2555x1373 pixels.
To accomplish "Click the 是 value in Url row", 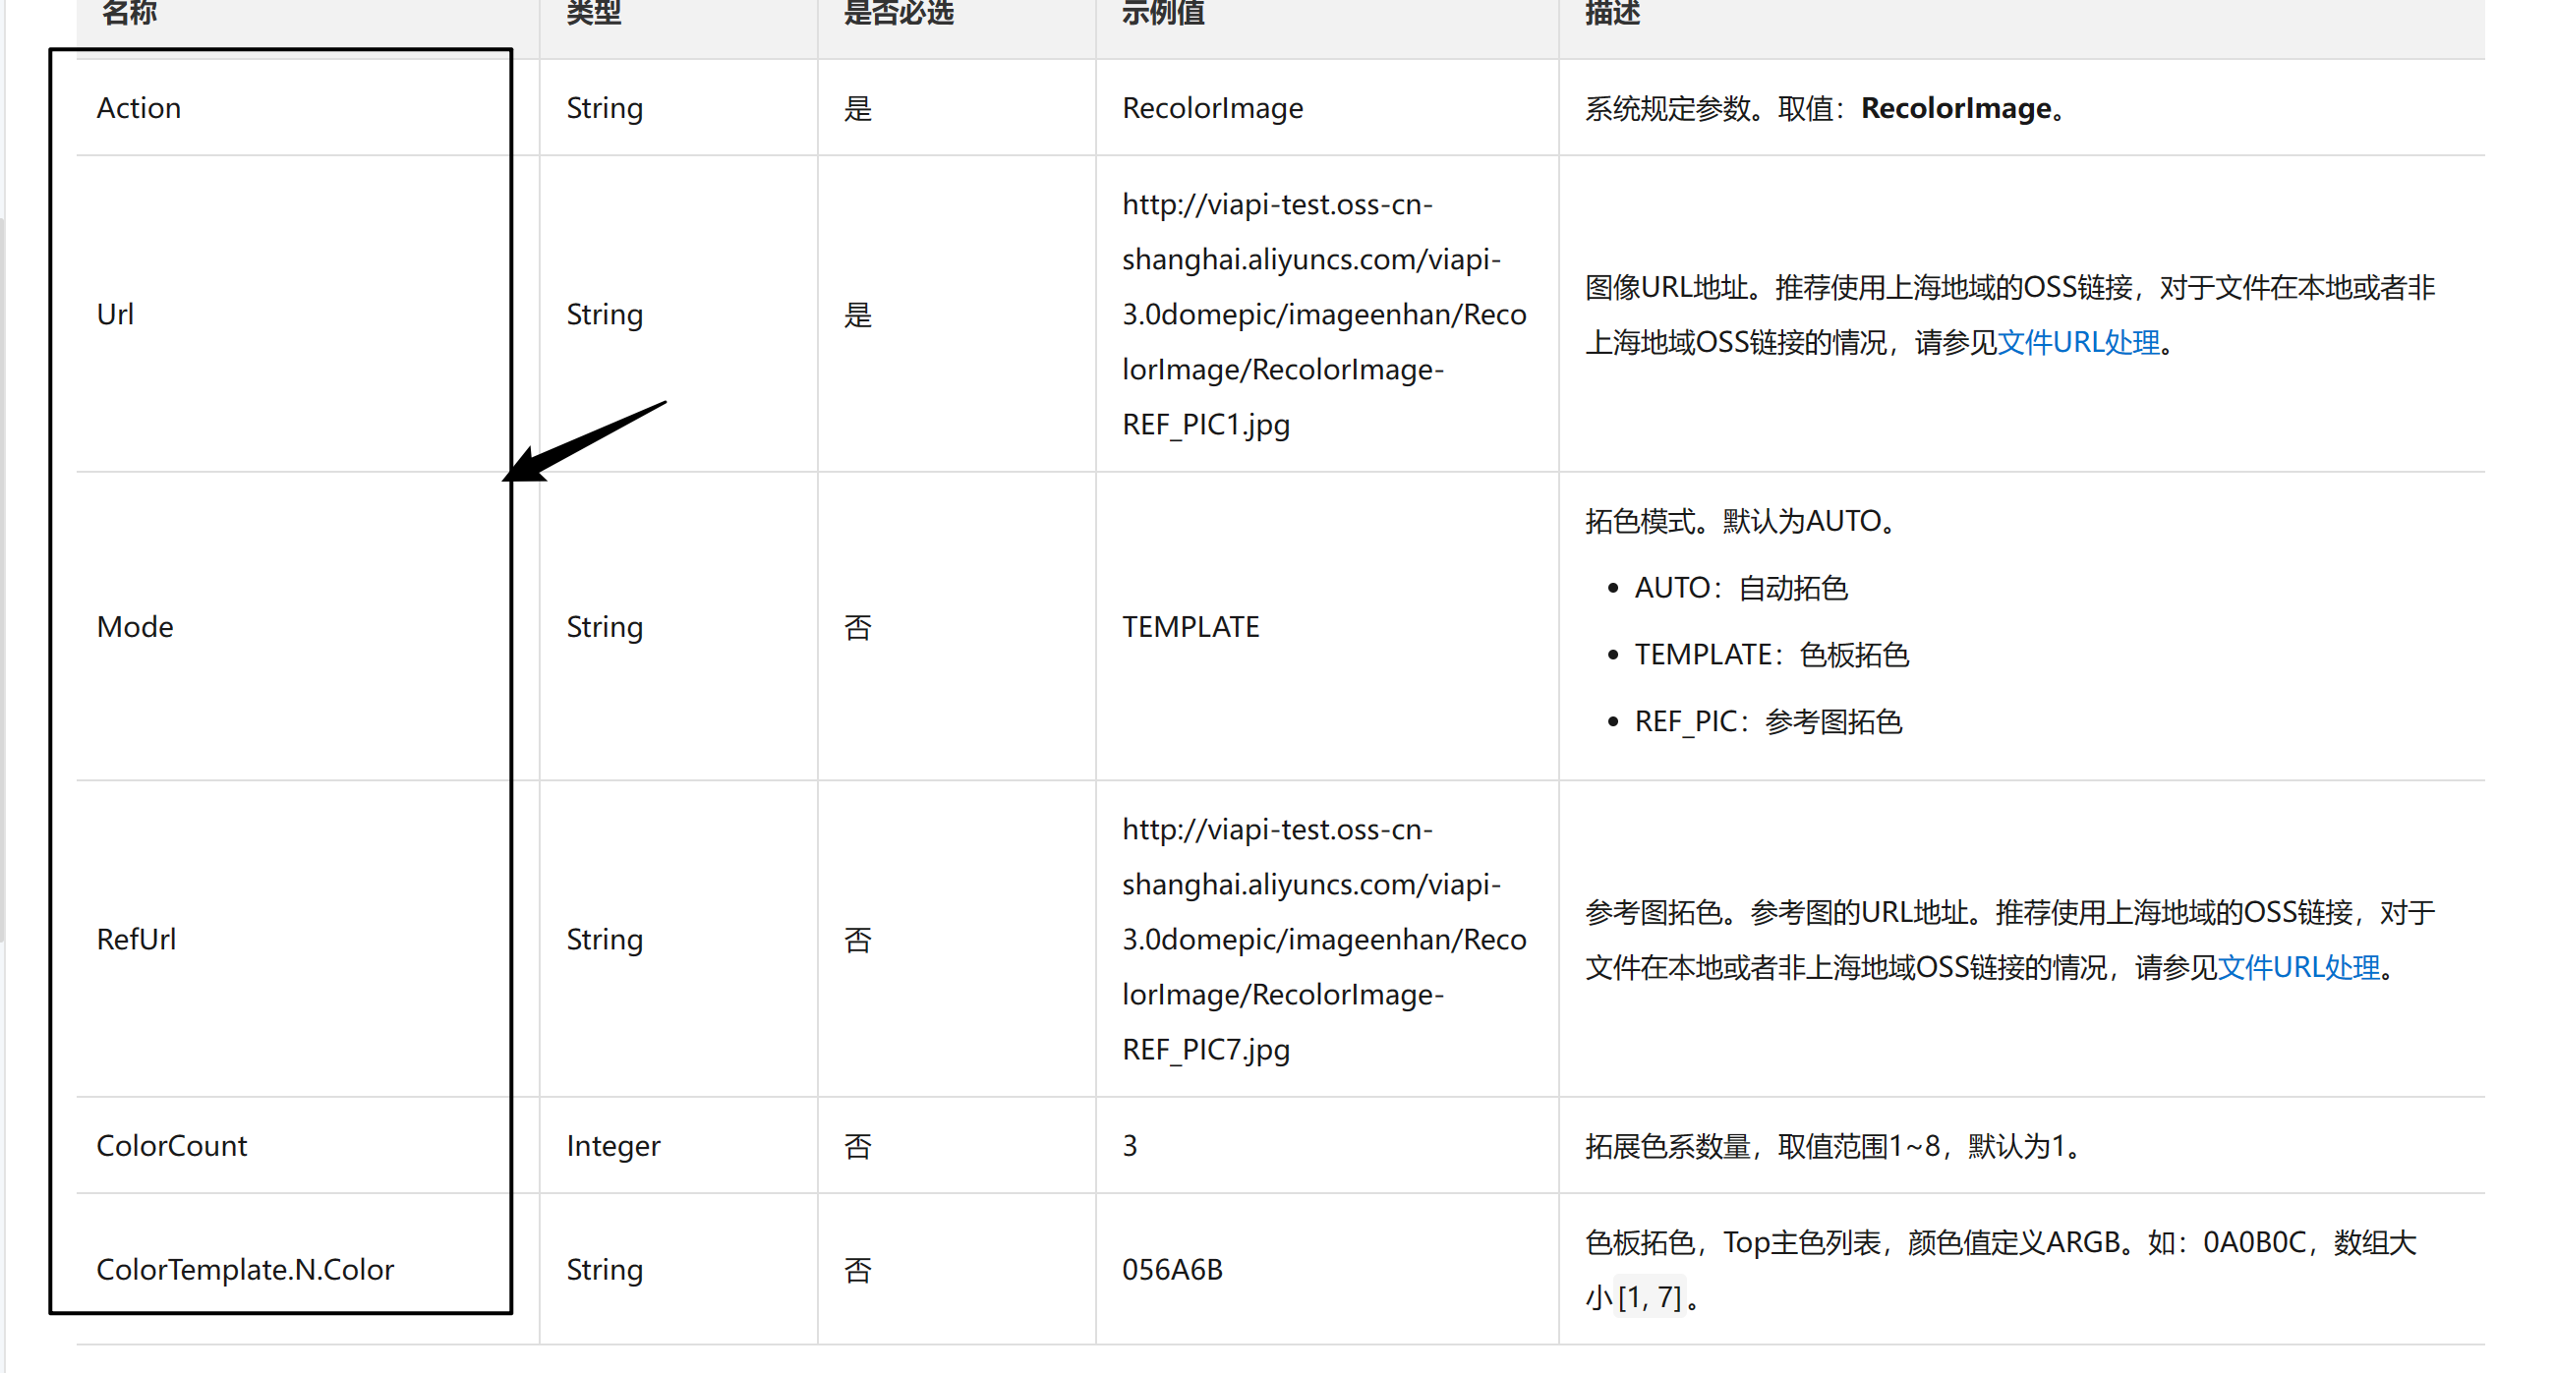I will pyautogui.click(x=858, y=315).
